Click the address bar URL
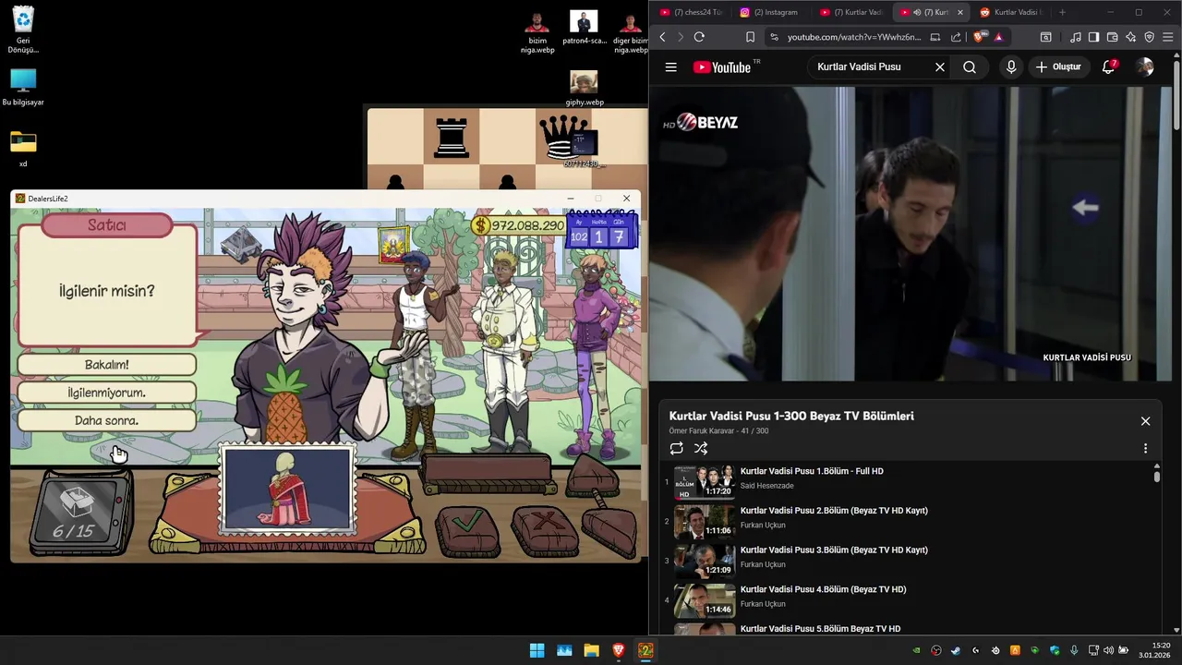Image resolution: width=1182 pixels, height=665 pixels. pos(854,37)
